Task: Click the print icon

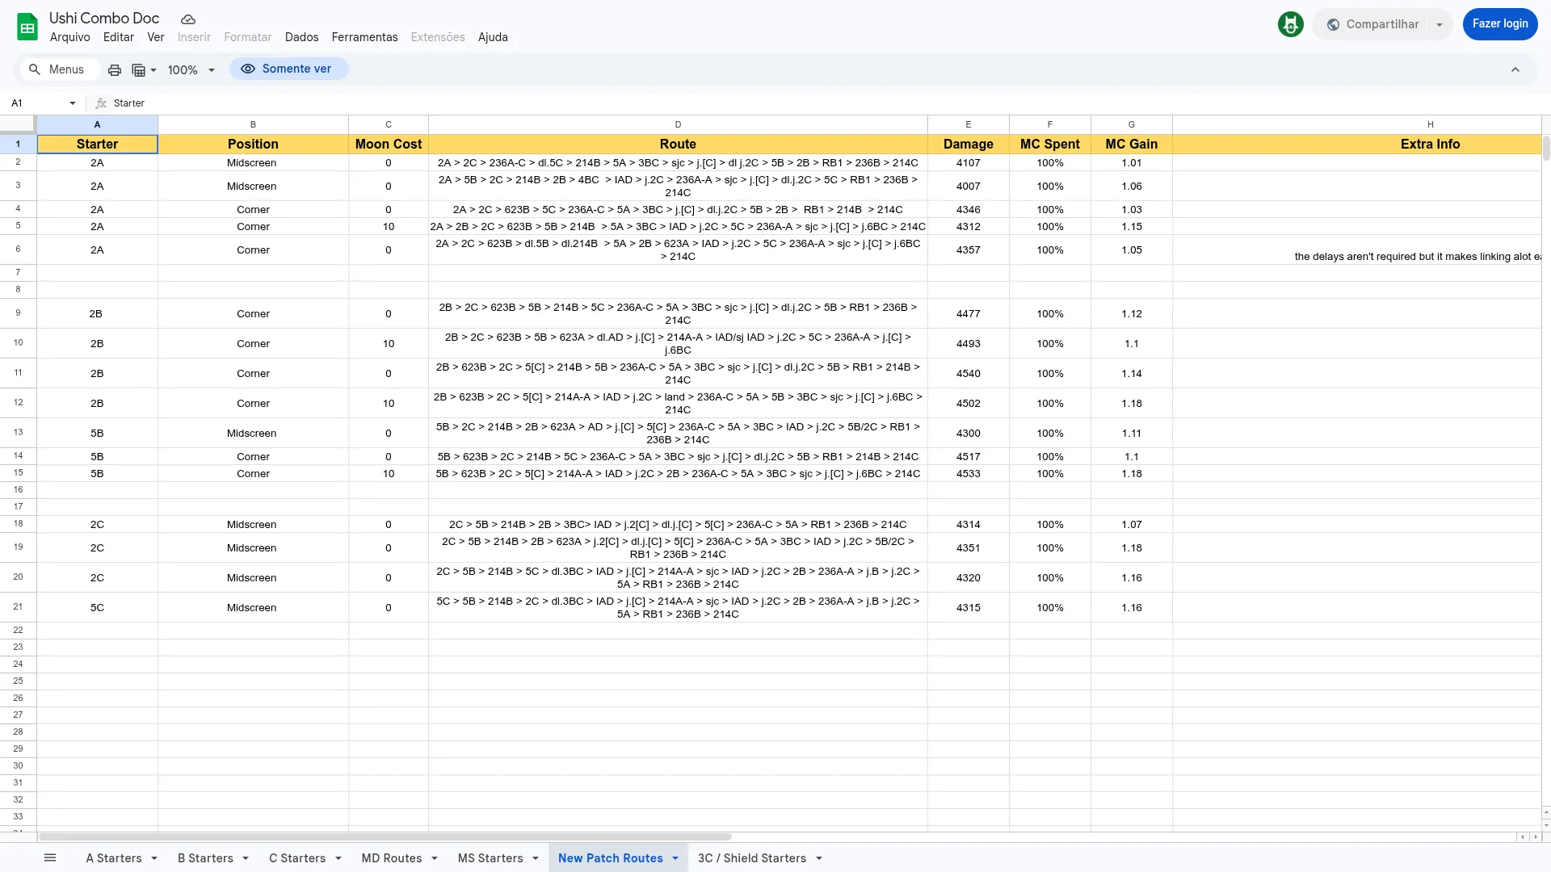Action: click(x=115, y=70)
